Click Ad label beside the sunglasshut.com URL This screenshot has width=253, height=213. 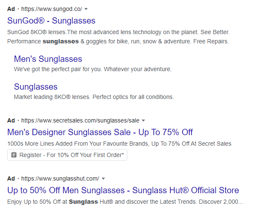pos(11,178)
